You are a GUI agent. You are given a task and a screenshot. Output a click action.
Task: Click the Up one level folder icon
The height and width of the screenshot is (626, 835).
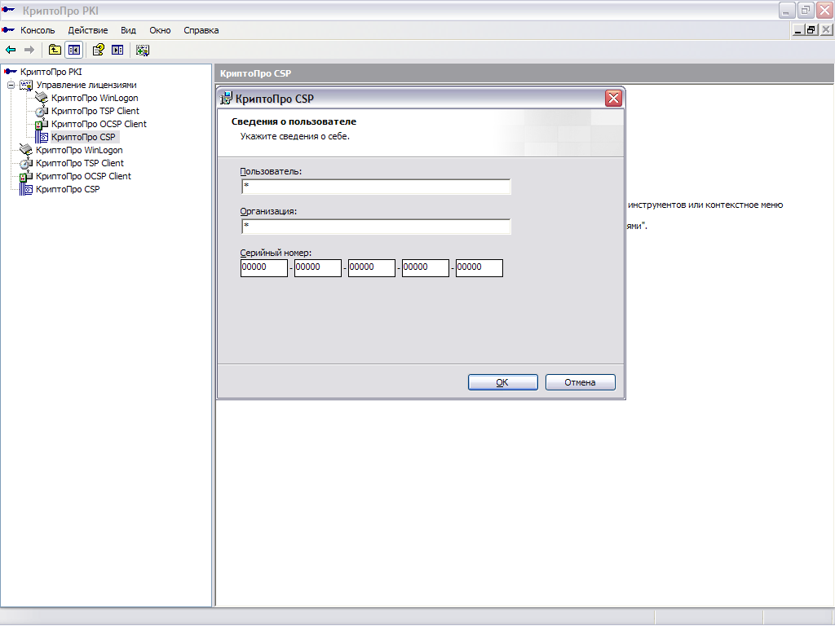(55, 50)
